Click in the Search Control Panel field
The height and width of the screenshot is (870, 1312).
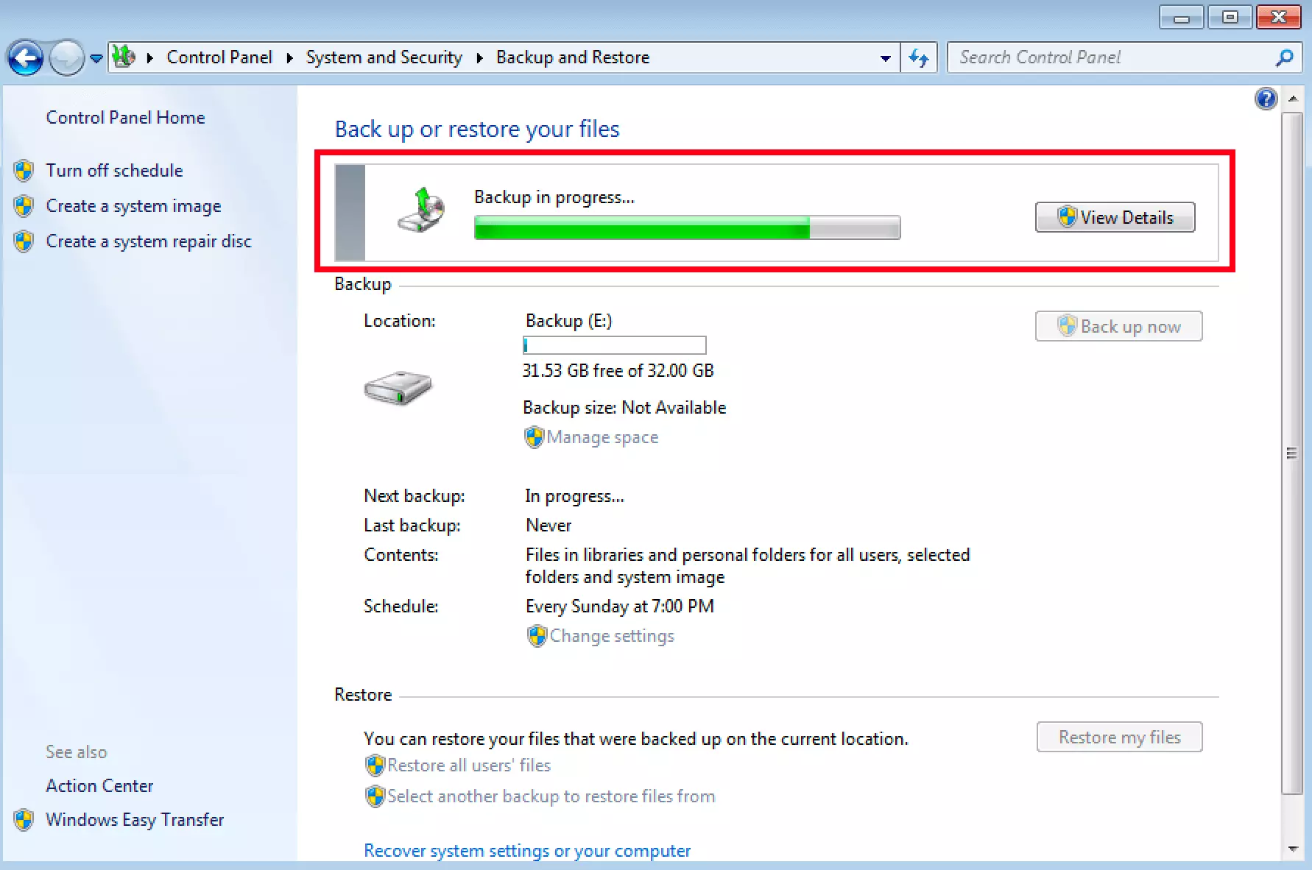click(x=1112, y=57)
